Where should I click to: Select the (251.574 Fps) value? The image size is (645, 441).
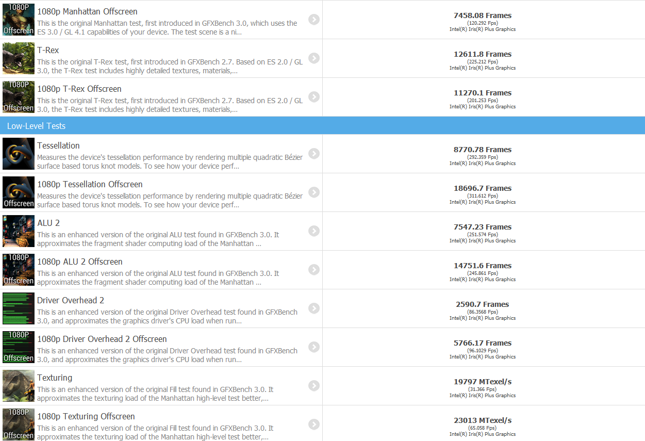click(483, 235)
